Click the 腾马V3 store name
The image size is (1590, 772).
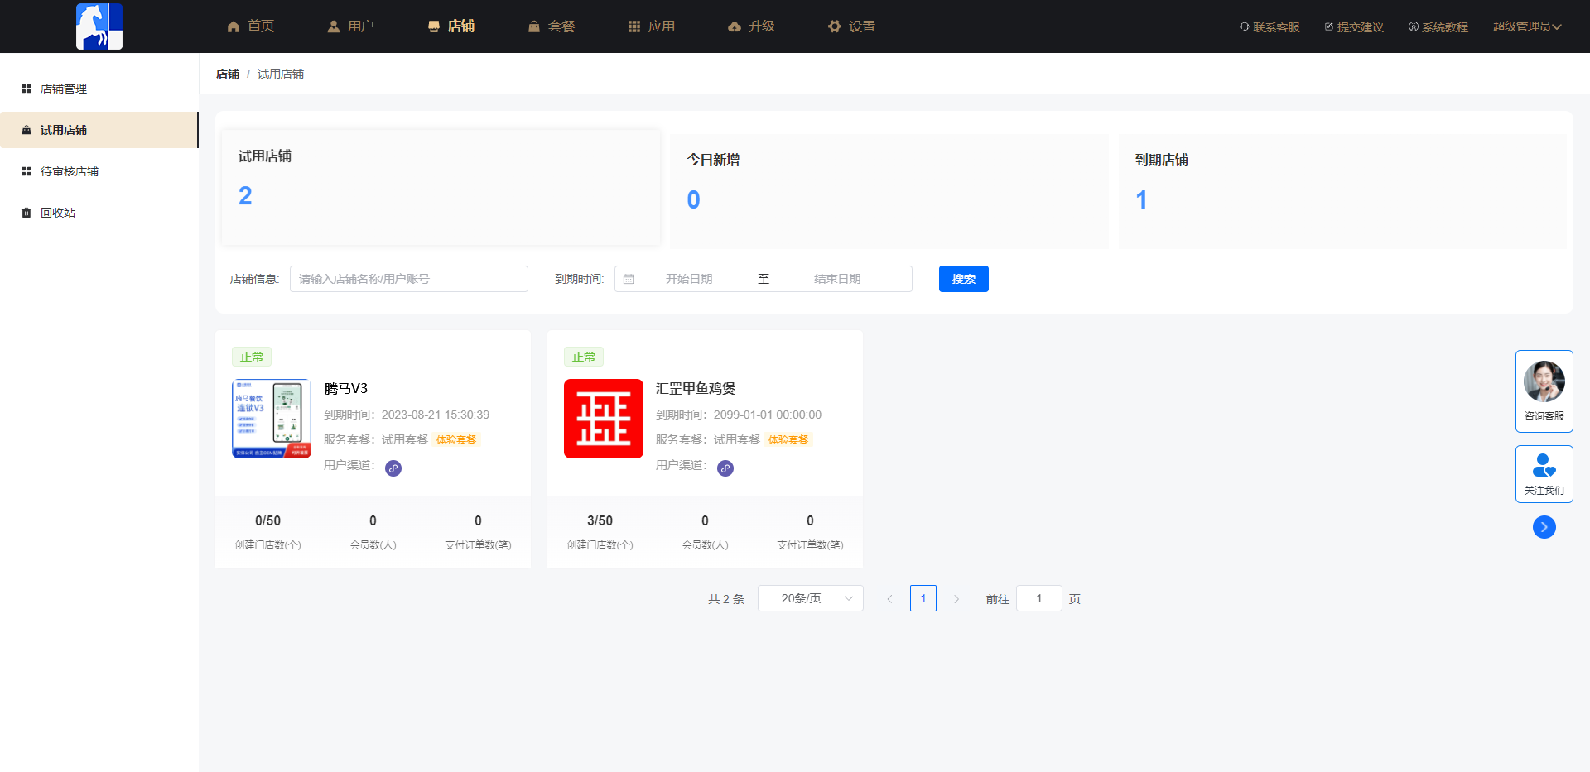[x=346, y=388]
